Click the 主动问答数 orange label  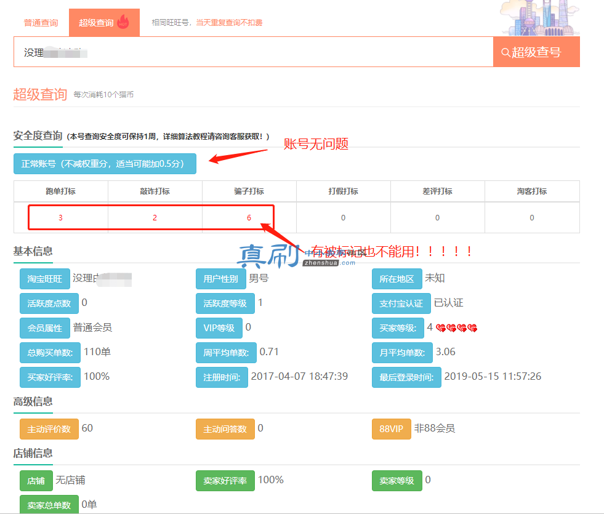click(225, 429)
